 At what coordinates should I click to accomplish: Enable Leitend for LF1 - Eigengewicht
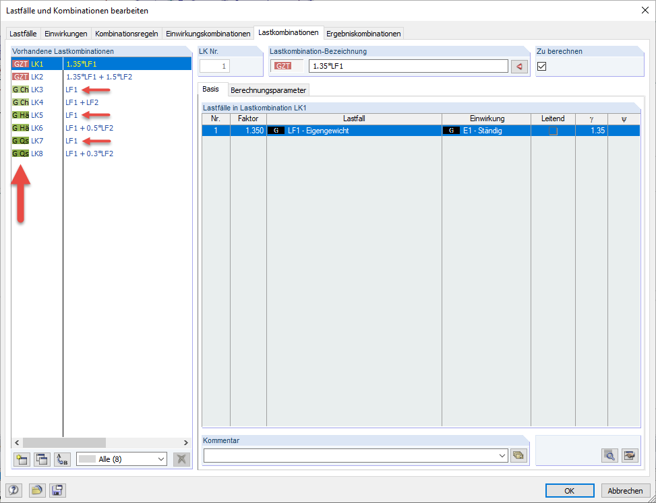(553, 130)
